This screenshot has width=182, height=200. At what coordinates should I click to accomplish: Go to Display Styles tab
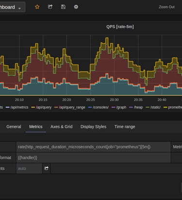click(x=93, y=127)
